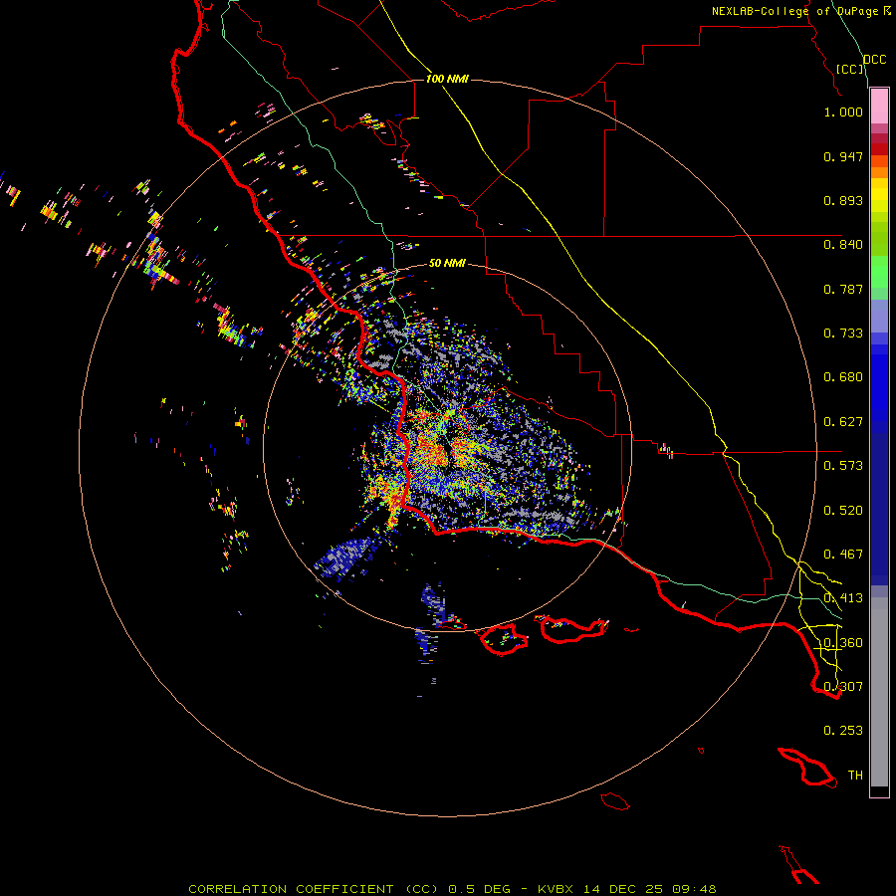Click the DCC label above the color bar
This screenshot has width=896, height=896.
click(875, 60)
